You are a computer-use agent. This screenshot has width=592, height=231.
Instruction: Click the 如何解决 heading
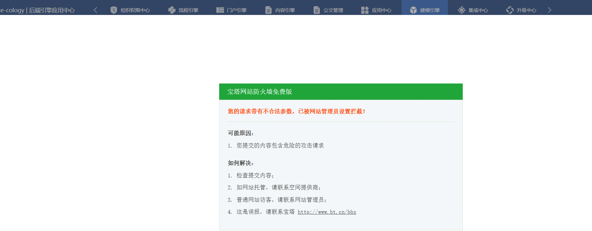[x=241, y=163]
